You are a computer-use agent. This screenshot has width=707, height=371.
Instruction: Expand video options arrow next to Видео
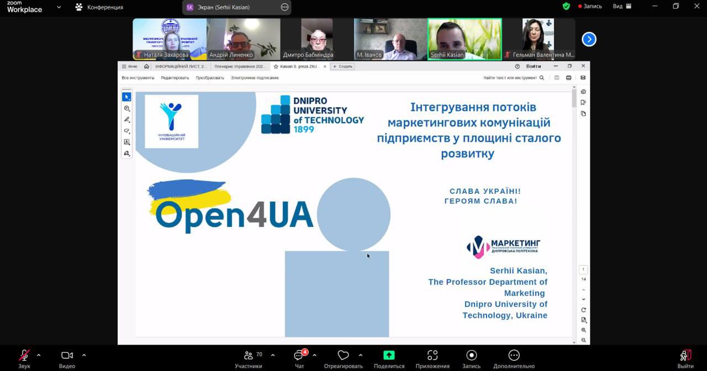(84, 355)
